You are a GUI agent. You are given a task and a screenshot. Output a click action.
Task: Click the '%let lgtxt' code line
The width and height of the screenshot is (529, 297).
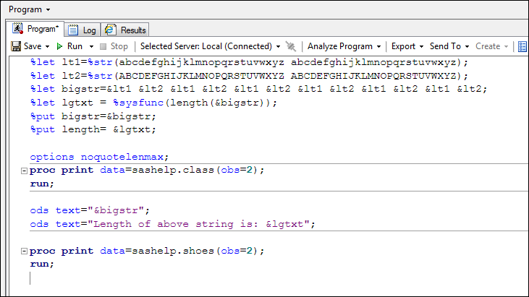point(153,103)
